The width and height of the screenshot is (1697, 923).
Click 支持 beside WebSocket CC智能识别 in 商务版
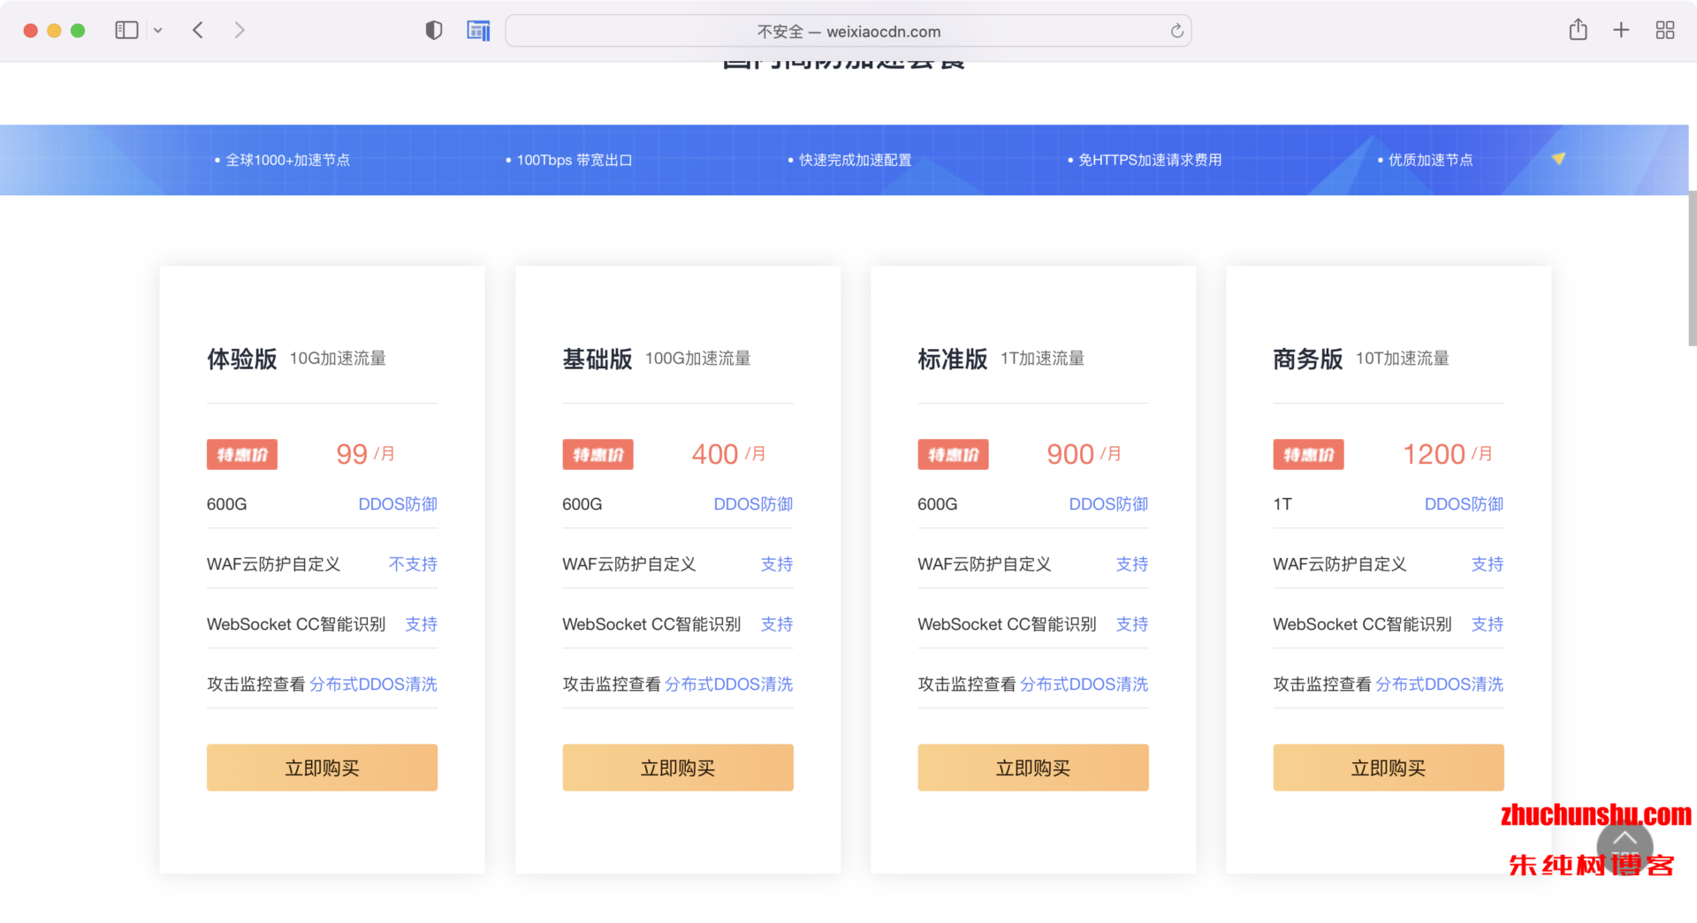coord(1488,624)
